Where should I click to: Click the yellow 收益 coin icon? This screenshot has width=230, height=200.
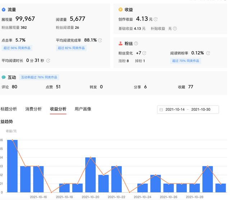(120, 10)
